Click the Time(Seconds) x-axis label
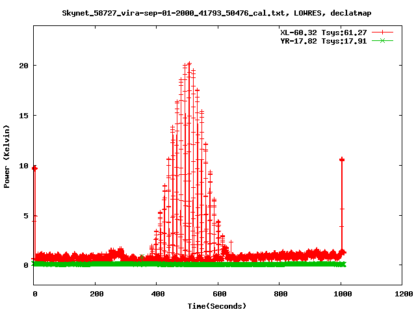Screen dimensions: 416x312 (216, 306)
